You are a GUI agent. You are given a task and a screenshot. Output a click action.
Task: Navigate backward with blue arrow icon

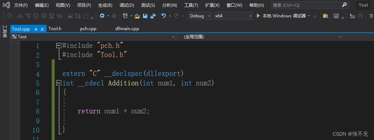[102, 16]
